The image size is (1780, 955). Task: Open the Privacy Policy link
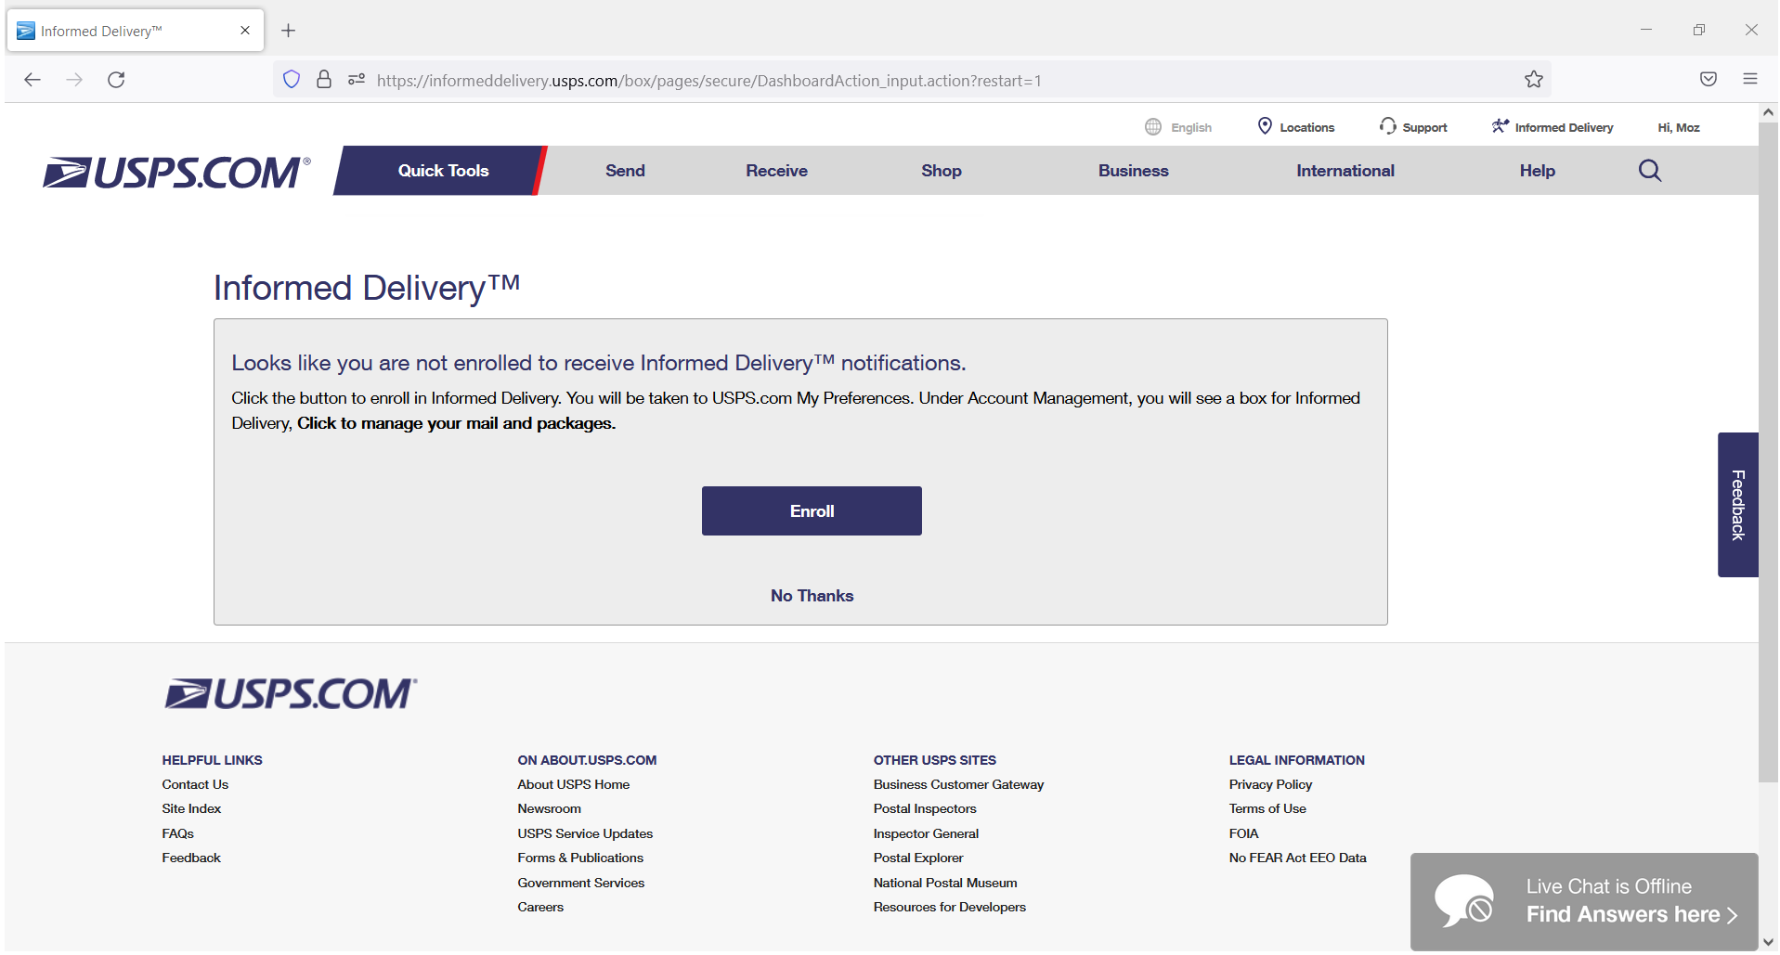point(1270,785)
